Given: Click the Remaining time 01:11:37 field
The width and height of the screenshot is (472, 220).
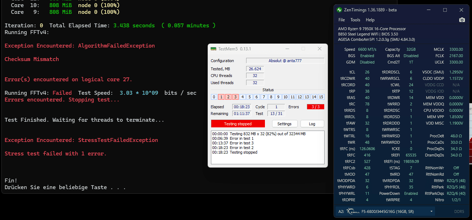Looking at the screenshot, I should pyautogui.click(x=242, y=114).
